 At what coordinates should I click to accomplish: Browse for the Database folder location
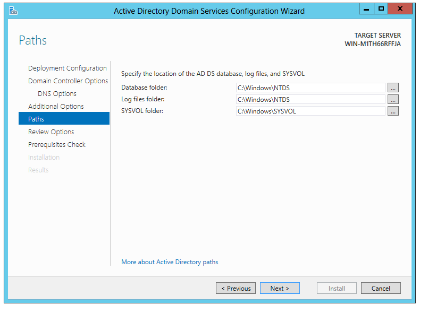coord(393,88)
